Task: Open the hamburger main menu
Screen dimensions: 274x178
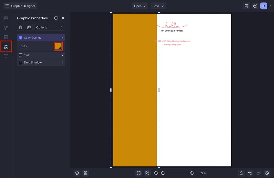Action: [7, 6]
